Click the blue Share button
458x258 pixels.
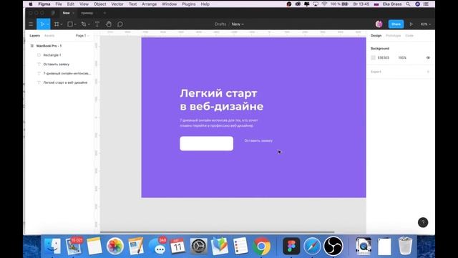(396, 24)
